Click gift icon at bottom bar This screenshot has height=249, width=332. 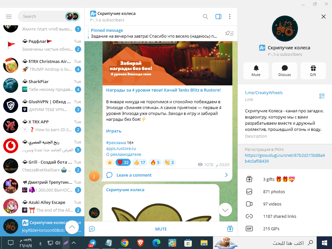coord(230,229)
